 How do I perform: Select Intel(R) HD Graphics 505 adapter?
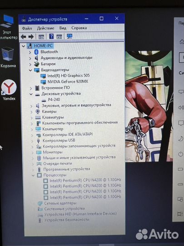pyautogui.click(x=68, y=76)
